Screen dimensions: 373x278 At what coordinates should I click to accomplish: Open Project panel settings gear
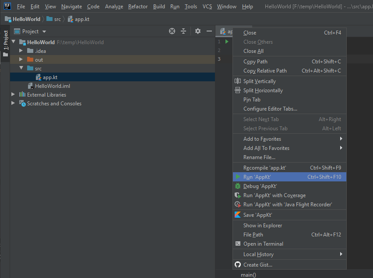pos(197,31)
